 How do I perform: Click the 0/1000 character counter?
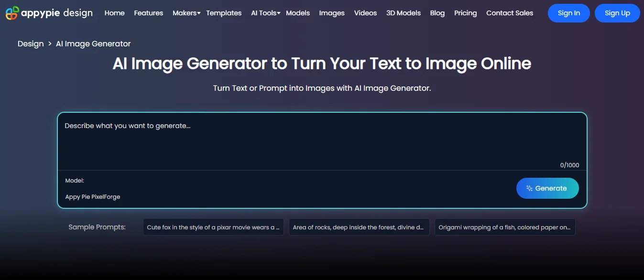click(x=569, y=165)
